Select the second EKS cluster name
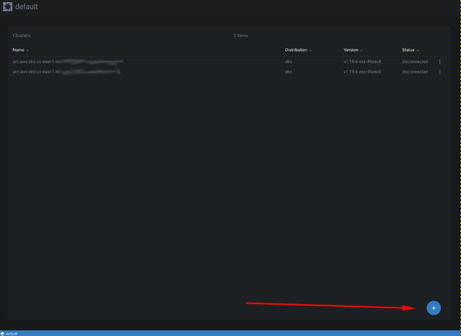 click(x=66, y=72)
